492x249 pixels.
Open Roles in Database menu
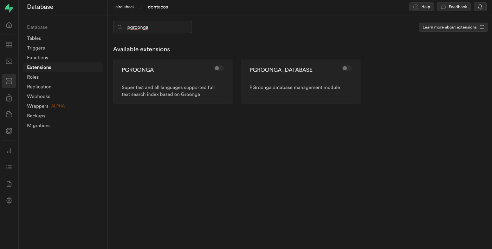33,77
